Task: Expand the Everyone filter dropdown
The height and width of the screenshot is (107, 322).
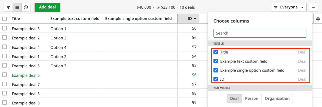Action: [x=289, y=7]
